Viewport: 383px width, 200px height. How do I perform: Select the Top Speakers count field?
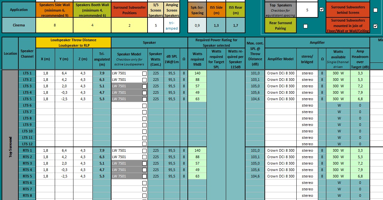307,10
